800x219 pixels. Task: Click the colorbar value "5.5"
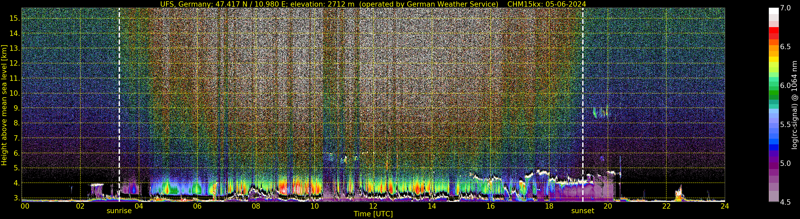click(785, 125)
